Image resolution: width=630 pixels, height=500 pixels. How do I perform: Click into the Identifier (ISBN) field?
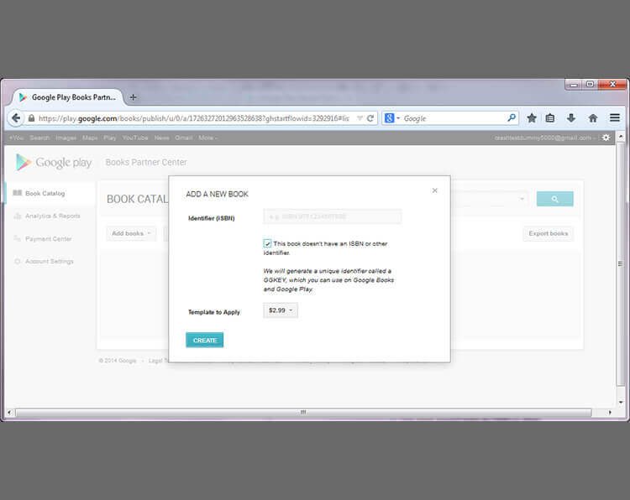coord(333,216)
